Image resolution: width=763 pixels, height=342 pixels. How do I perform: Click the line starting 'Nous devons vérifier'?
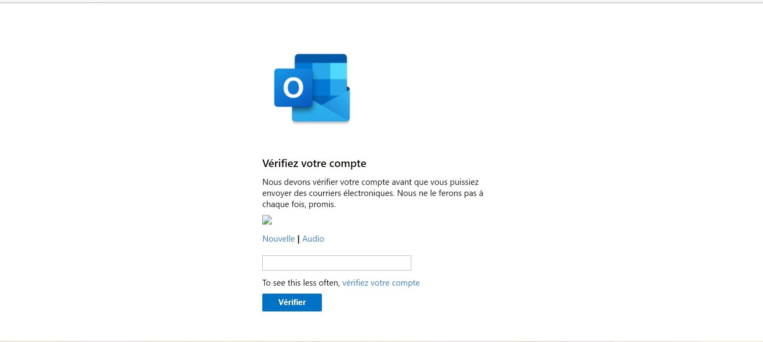coord(370,182)
